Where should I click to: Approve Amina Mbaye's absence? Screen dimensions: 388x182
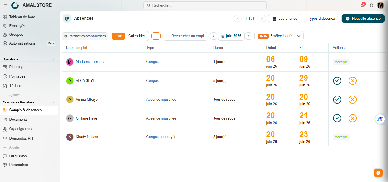(337, 100)
